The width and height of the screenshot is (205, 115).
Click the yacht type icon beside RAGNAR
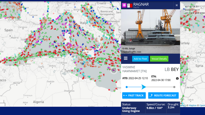coord(124,5)
